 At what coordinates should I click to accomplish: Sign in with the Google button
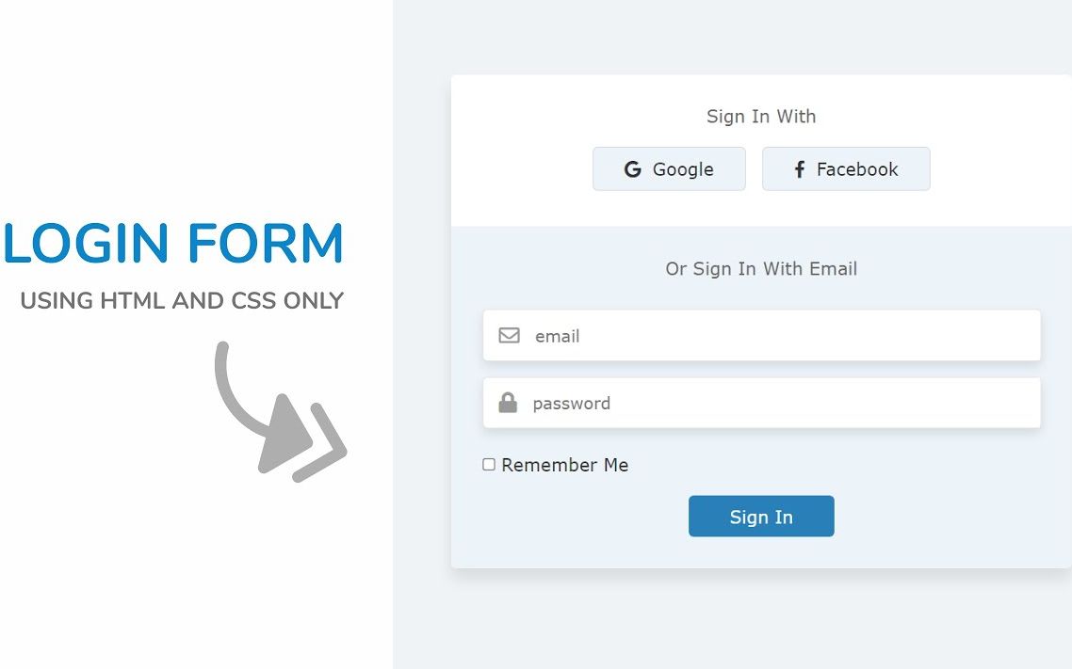(669, 168)
